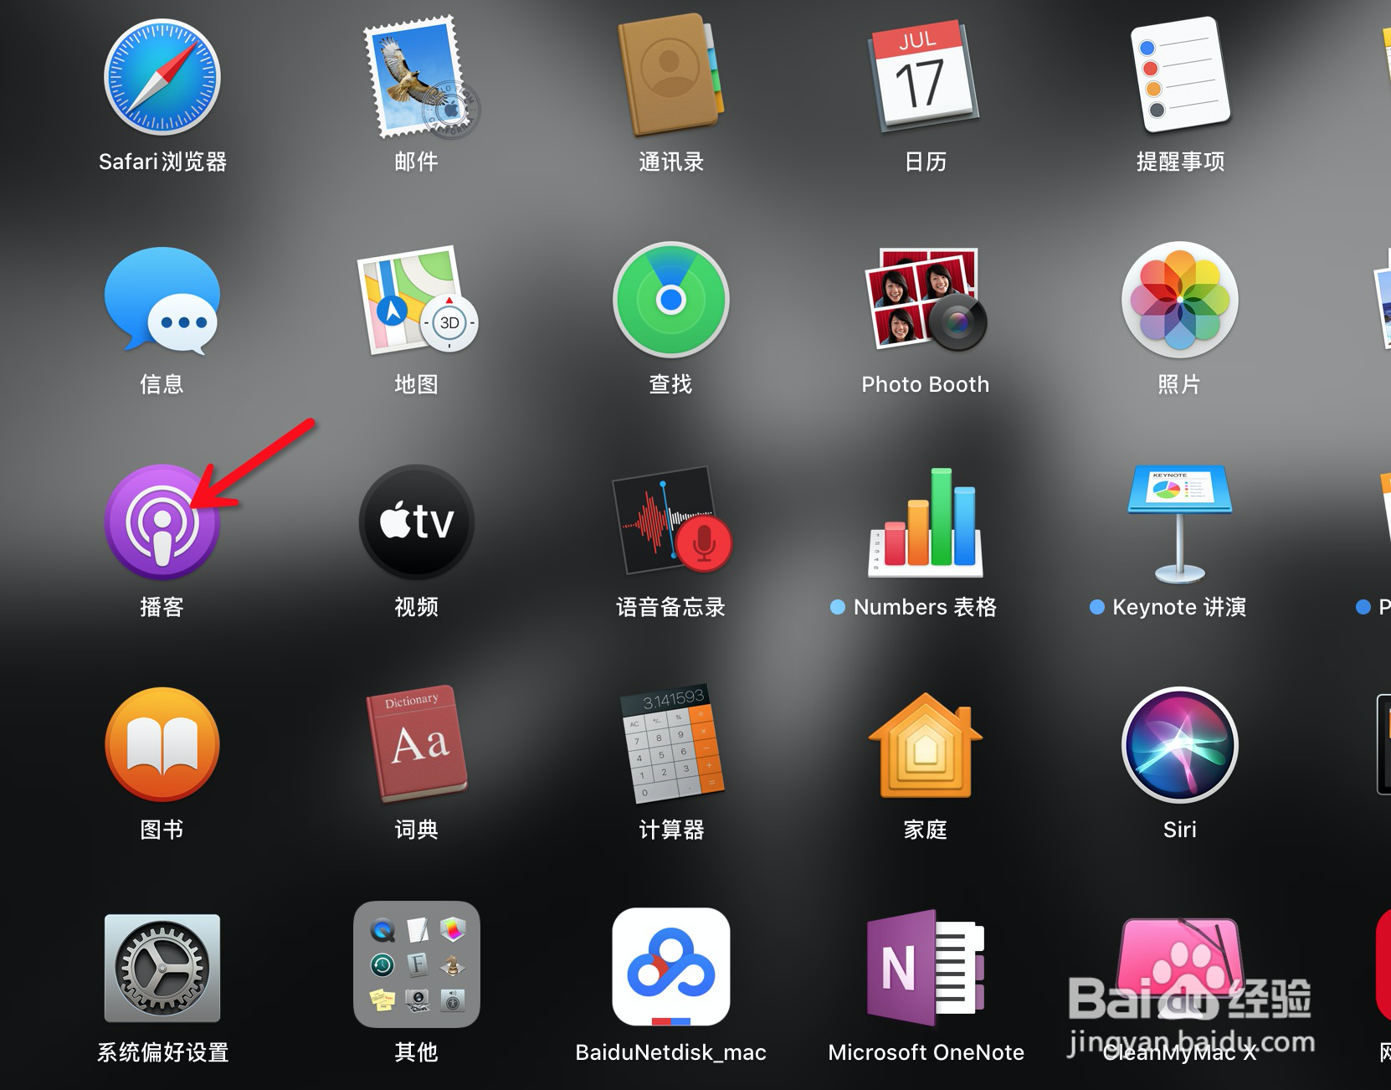The image size is (1391, 1090).
Task: Activate the Siri app icon
Action: [1180, 745]
